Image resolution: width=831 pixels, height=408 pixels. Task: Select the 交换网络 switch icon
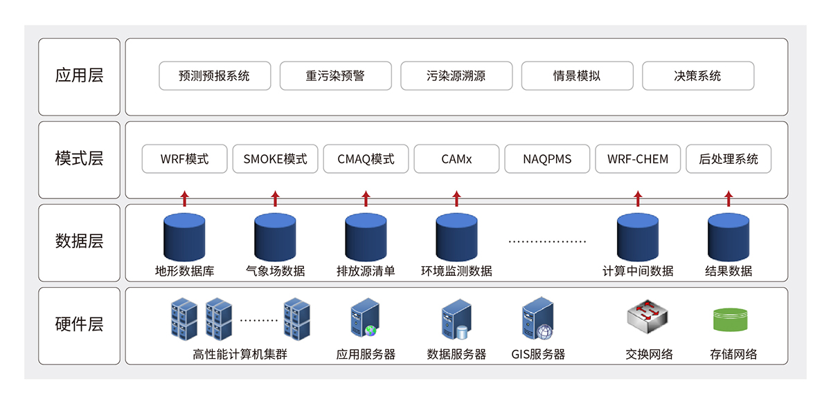point(649,318)
